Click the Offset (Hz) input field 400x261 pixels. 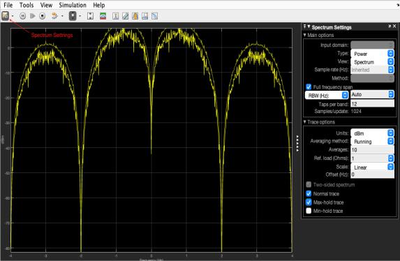pos(372,174)
